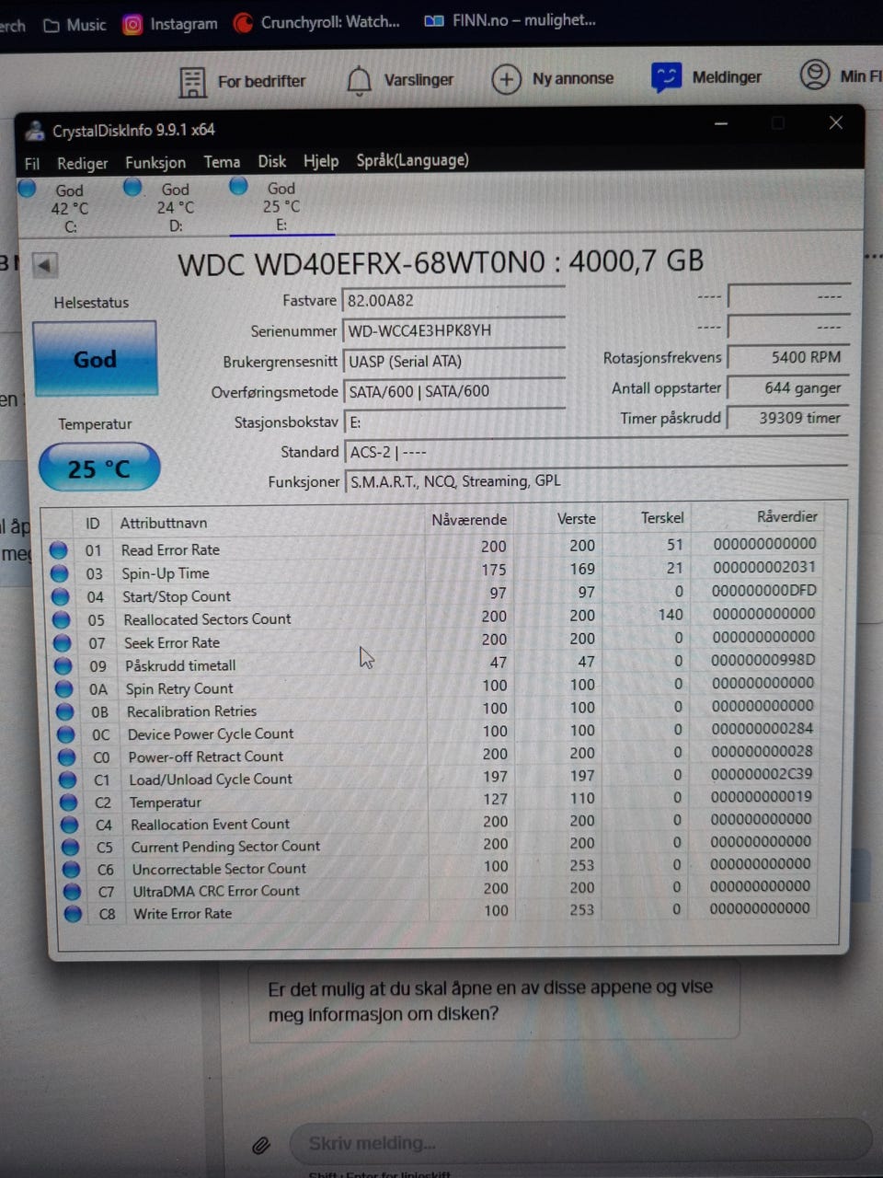Screen dimensions: 883x1178
Task: Click status dot for Seek Error Rate
Action: [x=62, y=642]
